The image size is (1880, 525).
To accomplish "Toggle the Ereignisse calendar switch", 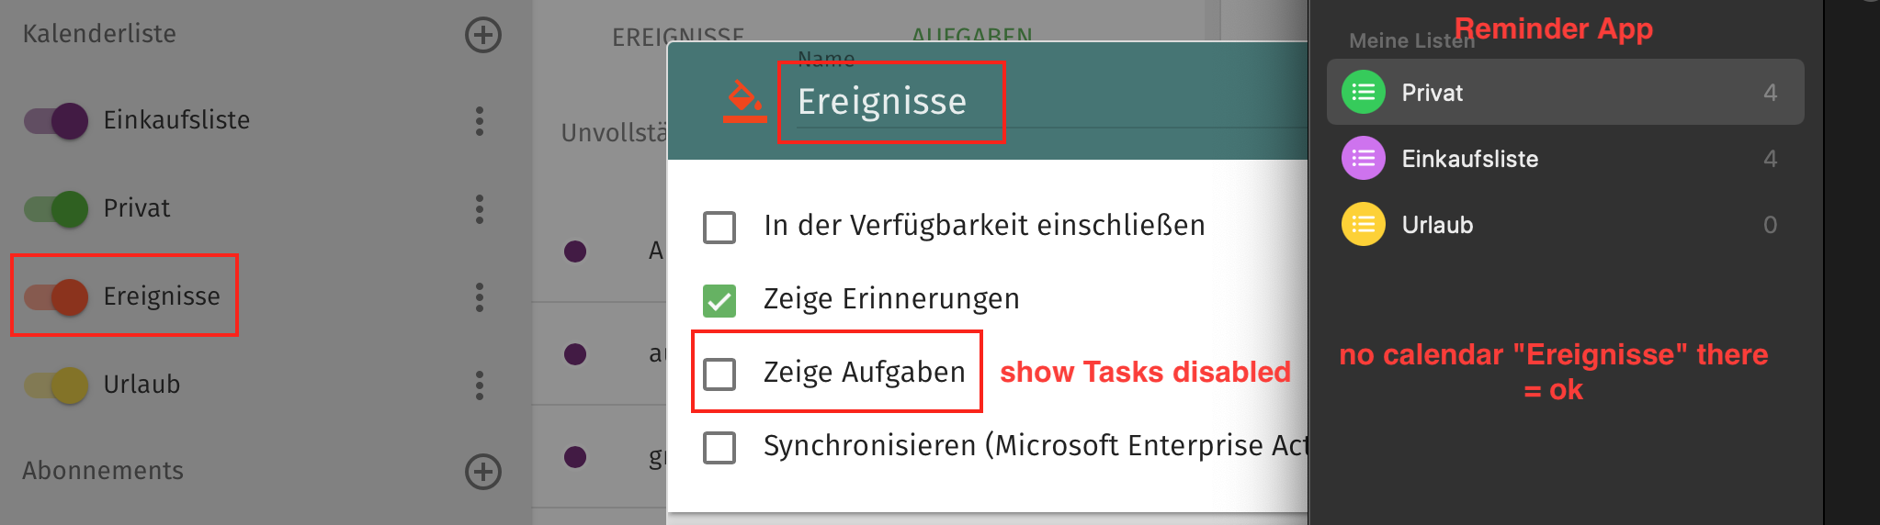I will [x=57, y=296].
